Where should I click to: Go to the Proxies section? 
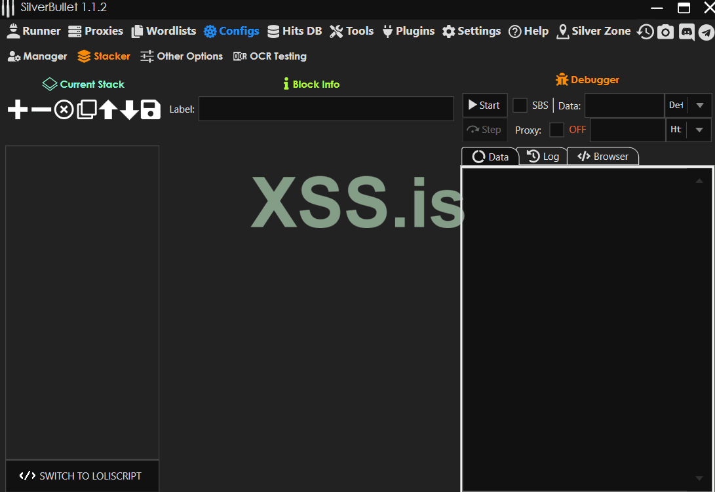click(x=96, y=31)
